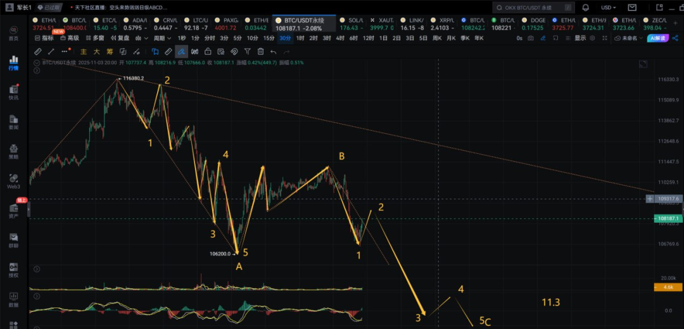This screenshot has height=329, width=684.
Task: Click the share icon next to AI解读
Action: click(x=674, y=38)
